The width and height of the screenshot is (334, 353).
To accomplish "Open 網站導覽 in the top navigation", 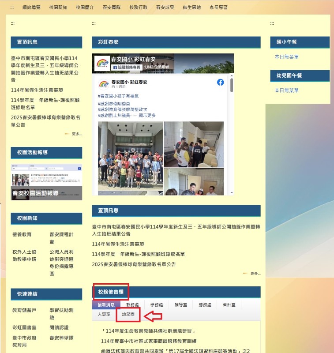I will click(x=31, y=8).
